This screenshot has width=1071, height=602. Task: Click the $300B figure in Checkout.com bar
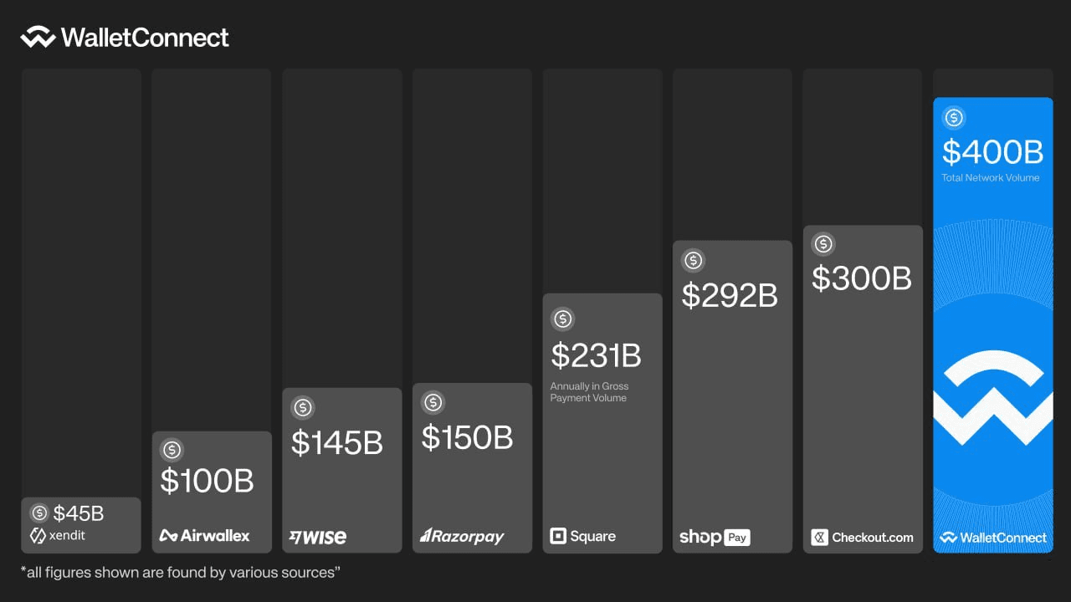[861, 278]
